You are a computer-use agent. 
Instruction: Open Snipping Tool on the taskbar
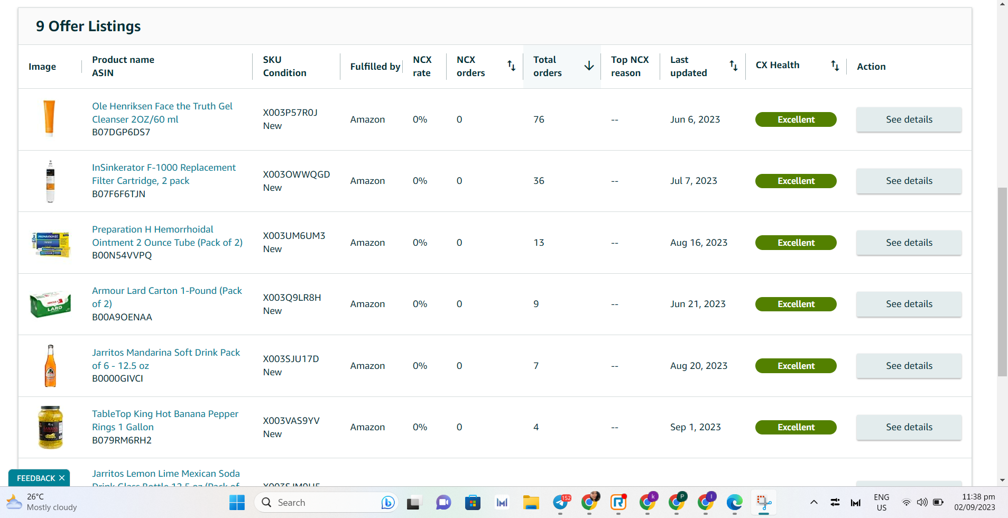[x=763, y=502]
